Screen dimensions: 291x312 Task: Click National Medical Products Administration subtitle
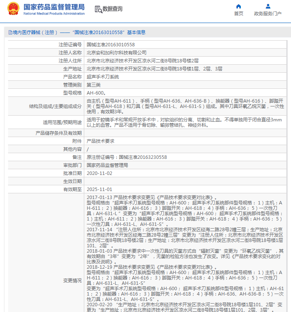click(x=54, y=13)
